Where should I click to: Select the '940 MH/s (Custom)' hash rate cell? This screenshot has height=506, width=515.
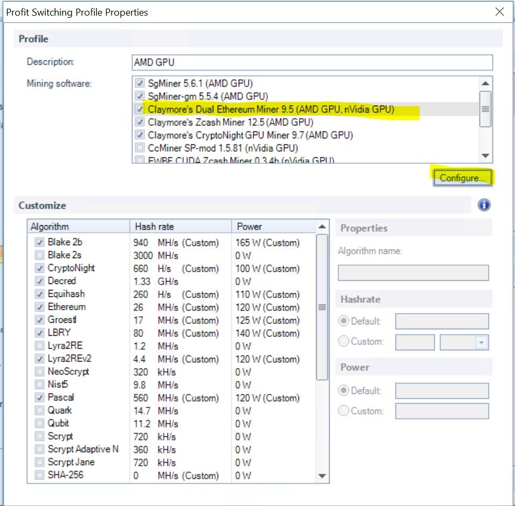[x=176, y=243]
